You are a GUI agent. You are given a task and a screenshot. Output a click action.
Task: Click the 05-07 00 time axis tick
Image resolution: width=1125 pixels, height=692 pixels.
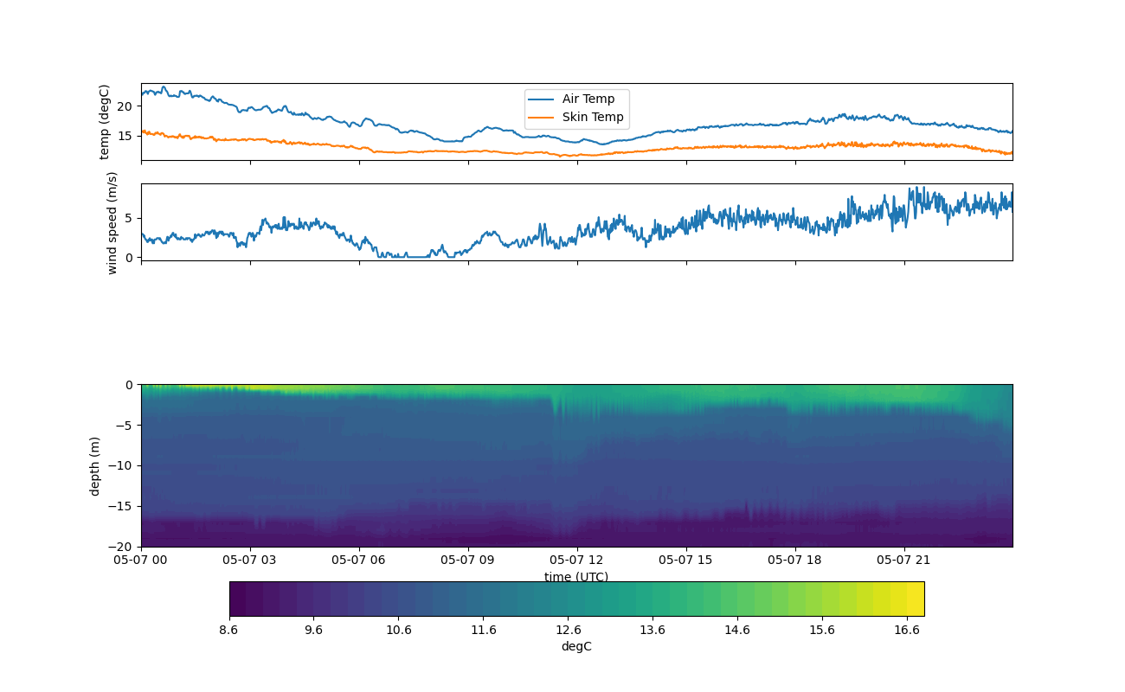(141, 560)
